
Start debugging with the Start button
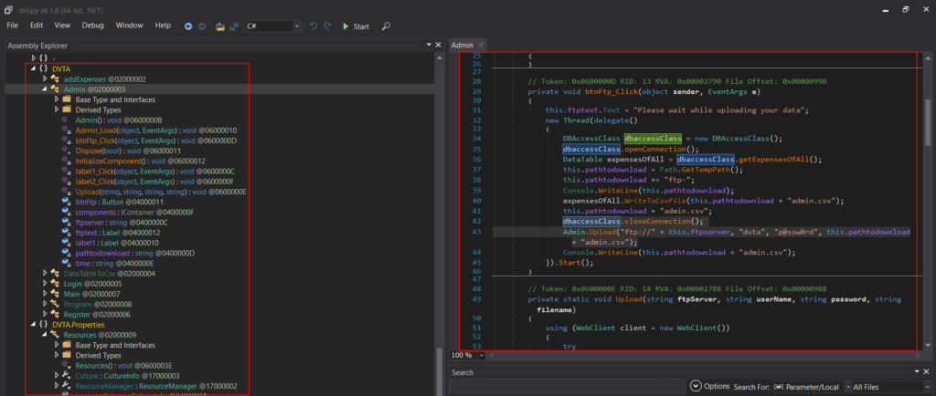pos(356,26)
